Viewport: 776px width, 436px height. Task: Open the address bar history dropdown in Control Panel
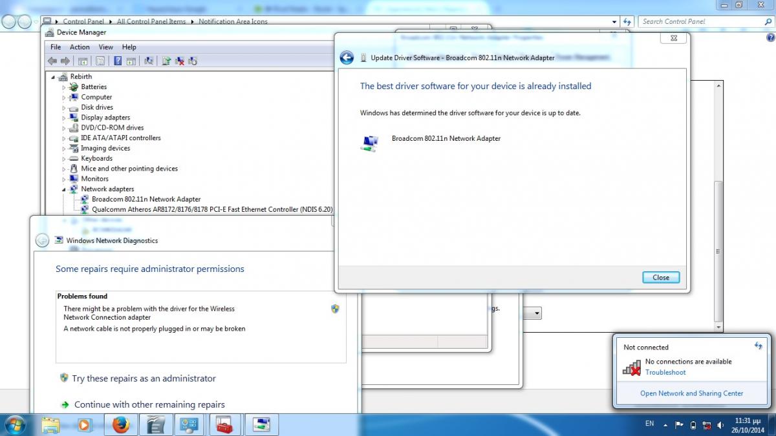tap(614, 21)
